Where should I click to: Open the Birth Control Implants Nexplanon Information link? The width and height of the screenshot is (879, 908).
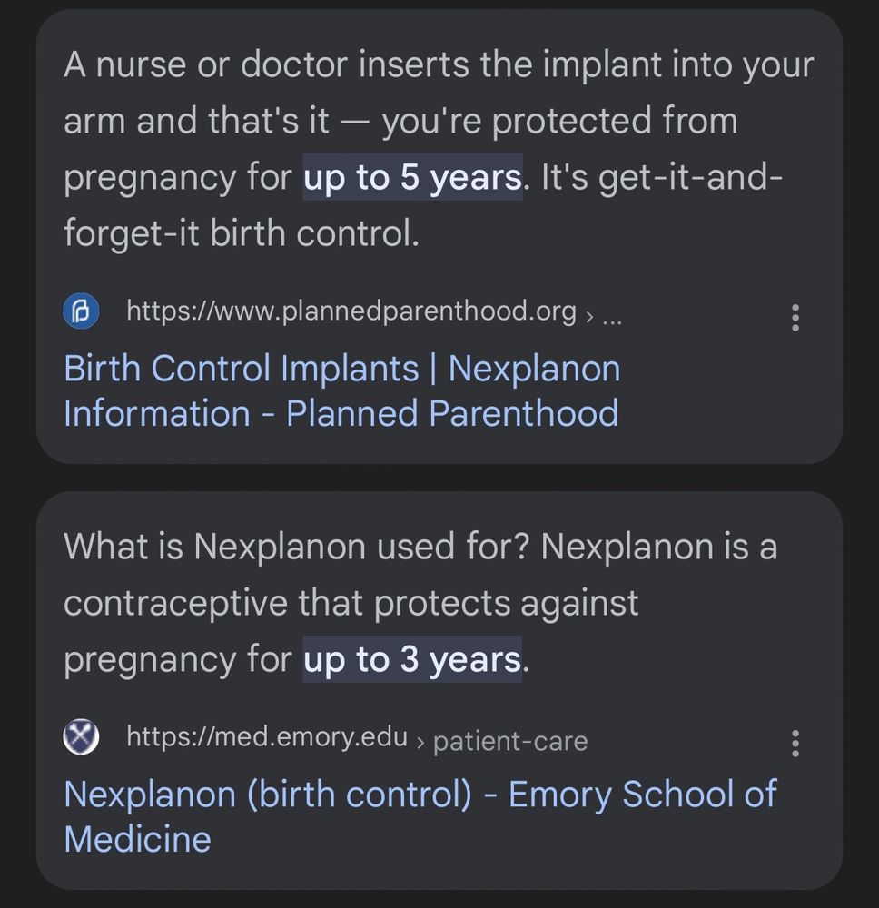tap(341, 370)
